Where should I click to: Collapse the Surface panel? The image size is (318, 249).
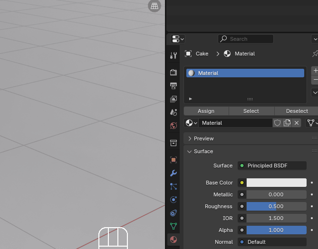[x=203, y=151]
